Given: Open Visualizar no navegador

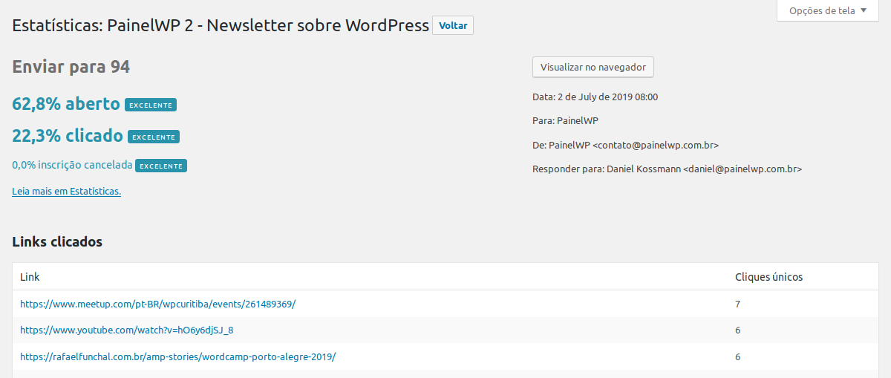Looking at the screenshot, I should (593, 67).
